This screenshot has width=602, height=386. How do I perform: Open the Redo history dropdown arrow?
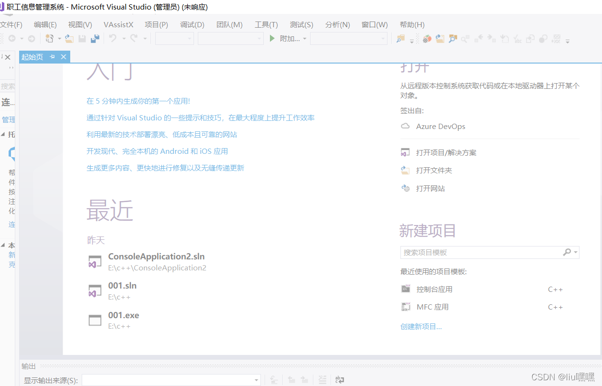click(145, 39)
